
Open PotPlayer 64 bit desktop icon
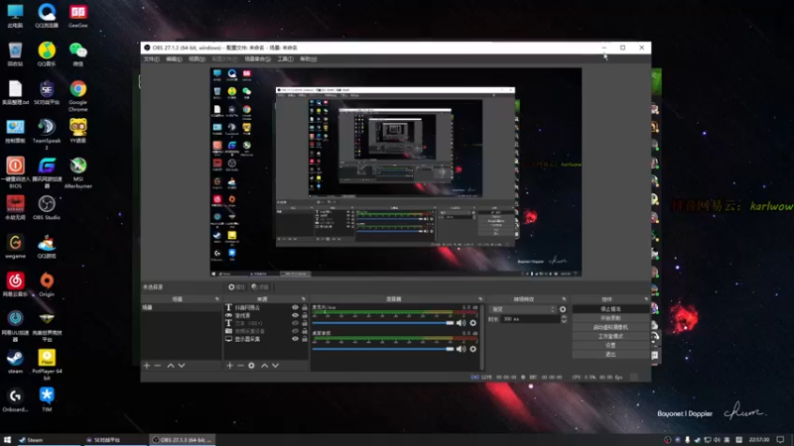click(x=47, y=365)
